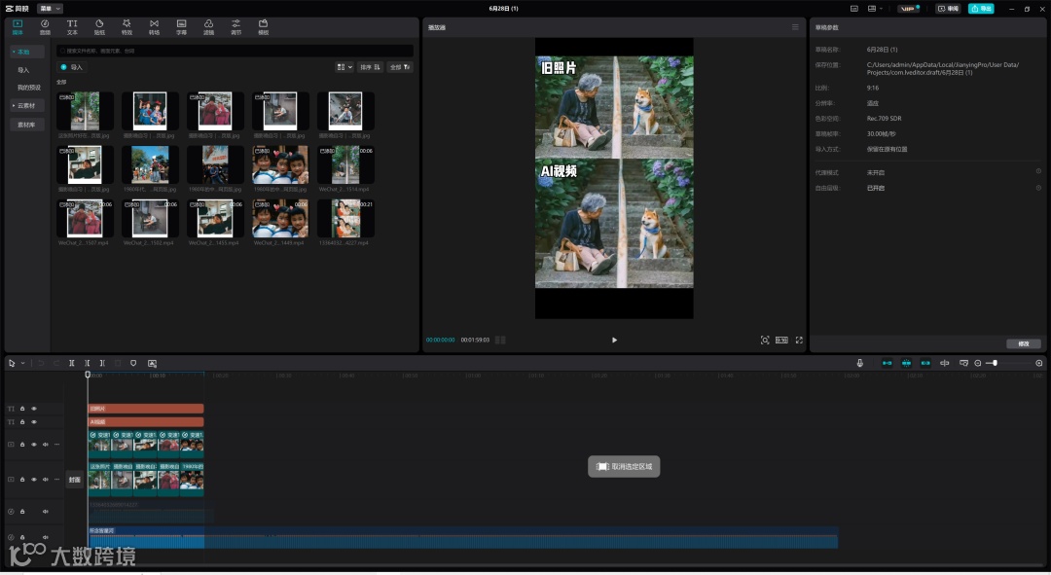Click the undo arrow in timeline toolbar
Image resolution: width=1051 pixels, height=575 pixels.
[41, 363]
